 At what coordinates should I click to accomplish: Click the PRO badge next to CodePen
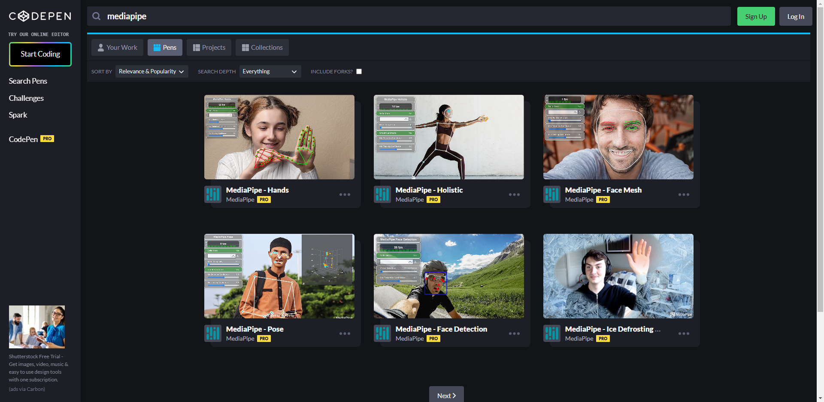coord(47,139)
